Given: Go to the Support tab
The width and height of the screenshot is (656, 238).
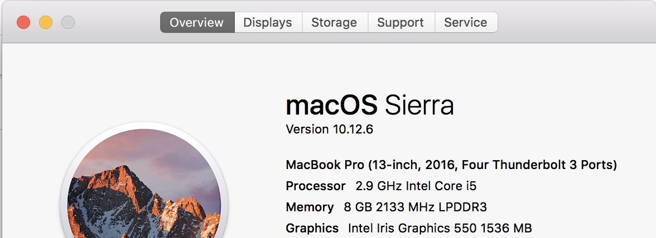Looking at the screenshot, I should pos(401,23).
